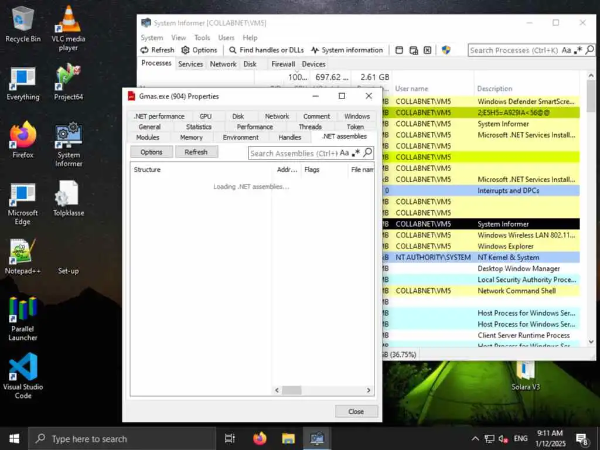Image resolution: width=600 pixels, height=450 pixels.
Task: Open System information graph button
Action: pyautogui.click(x=347, y=50)
